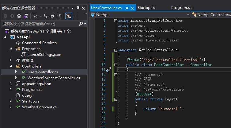Collapse the NetApi project node

[5, 37]
